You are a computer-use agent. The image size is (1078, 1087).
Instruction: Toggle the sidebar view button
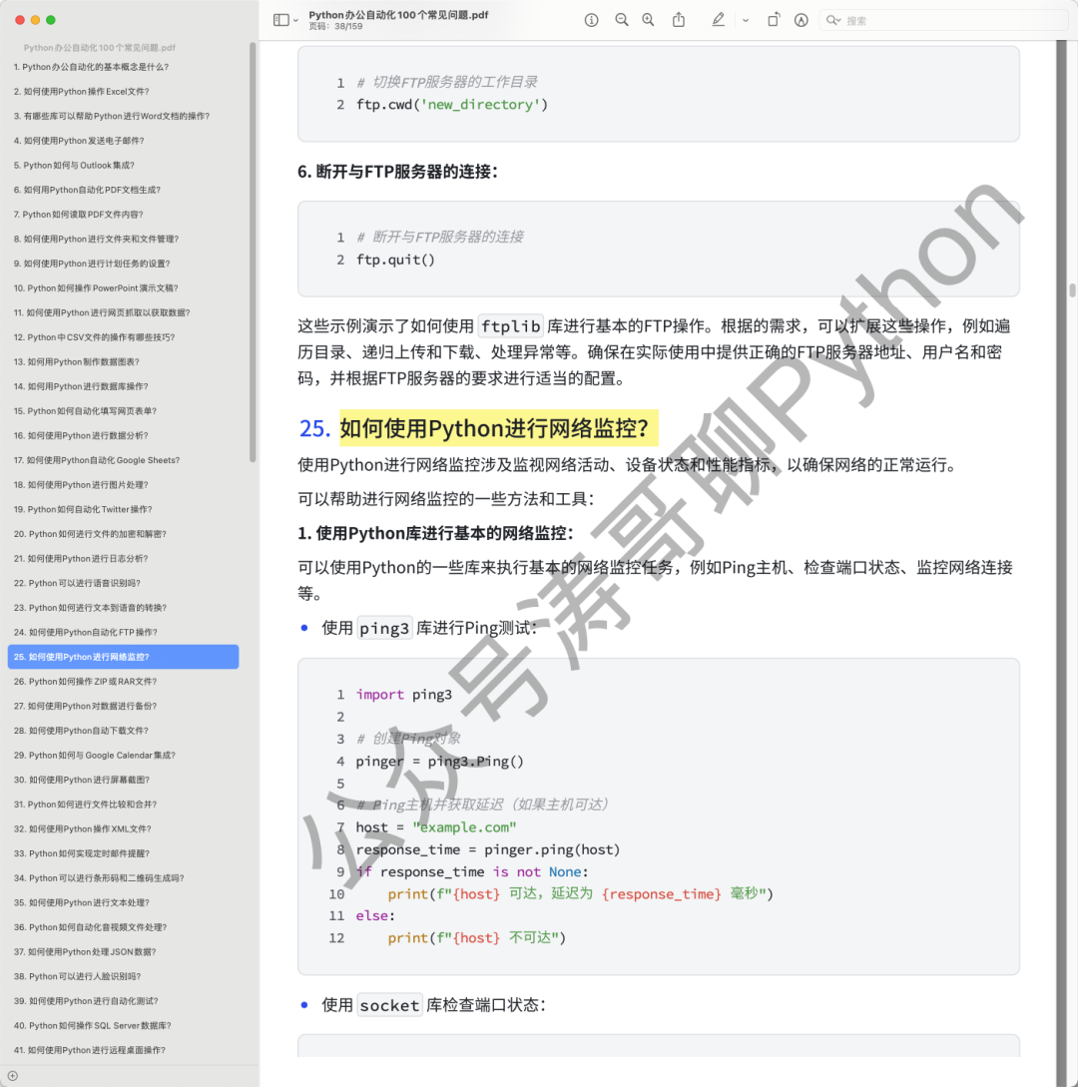[280, 20]
